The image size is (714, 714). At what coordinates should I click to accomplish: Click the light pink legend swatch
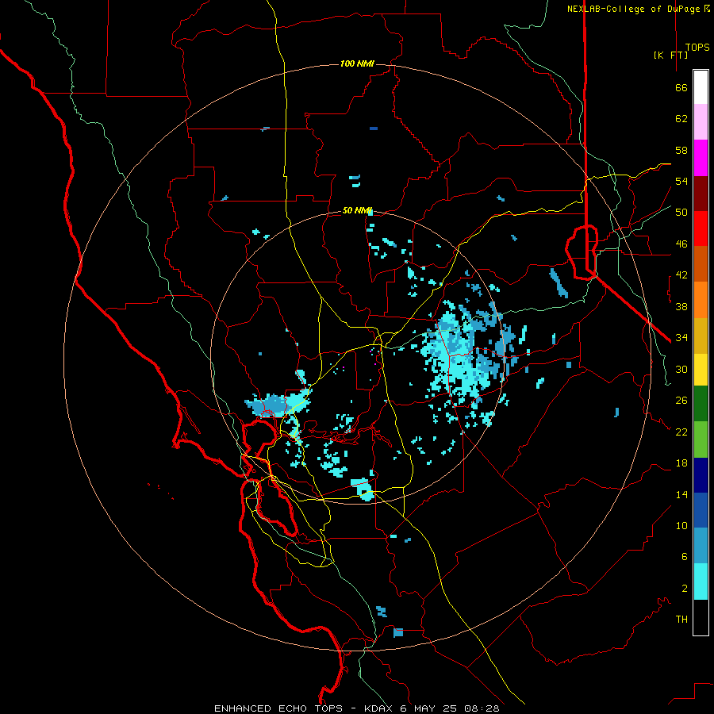point(701,121)
